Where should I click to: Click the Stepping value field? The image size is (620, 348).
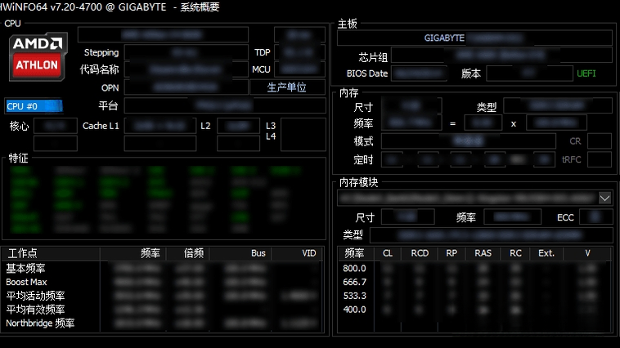(186, 52)
